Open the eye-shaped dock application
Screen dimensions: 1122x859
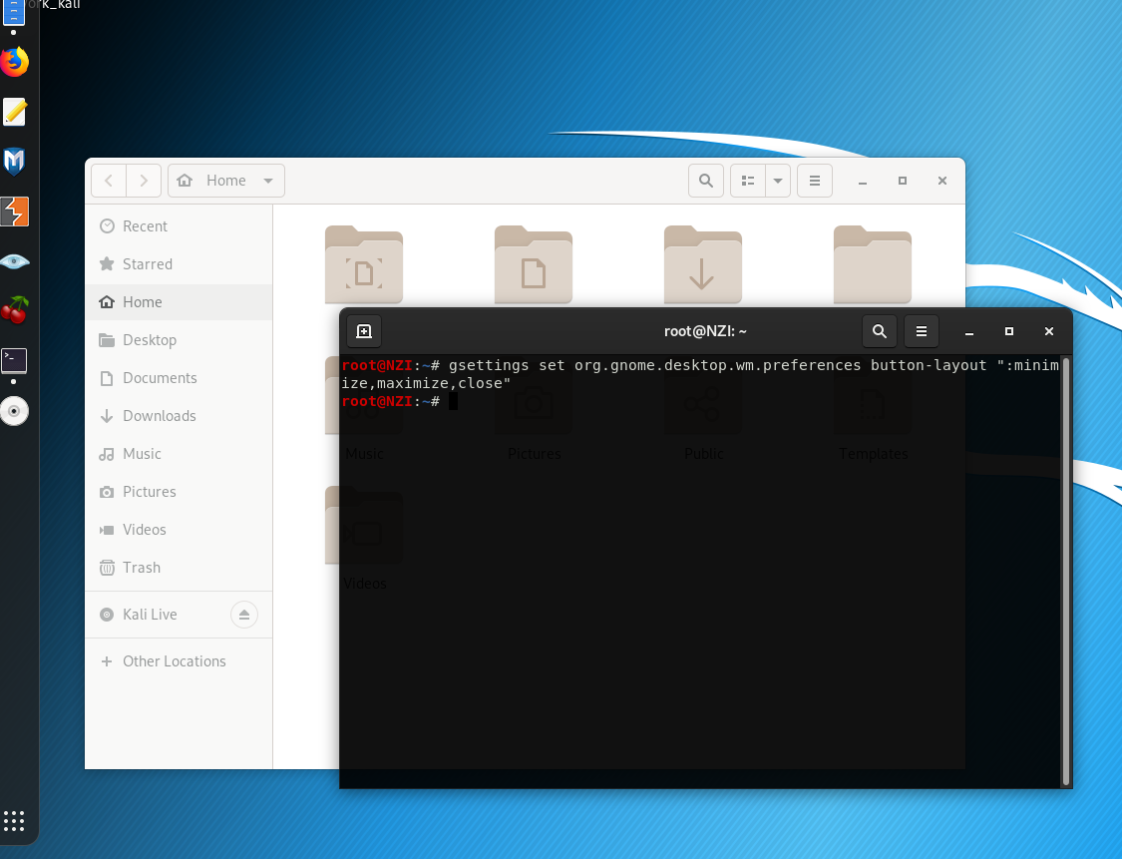[14, 262]
